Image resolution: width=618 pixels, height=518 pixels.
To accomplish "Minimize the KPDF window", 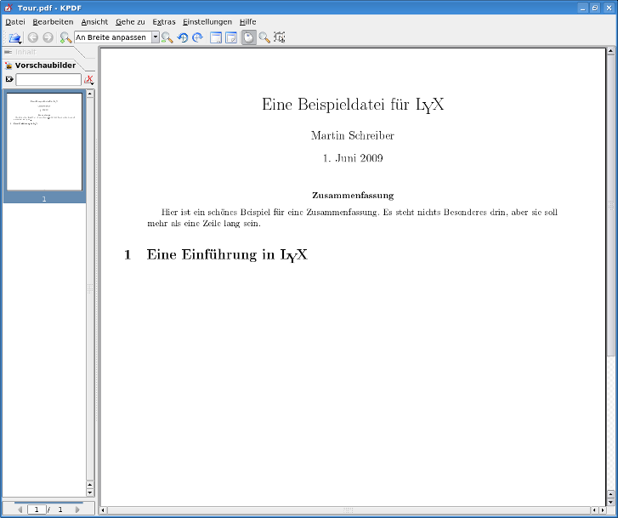I will point(583,8).
